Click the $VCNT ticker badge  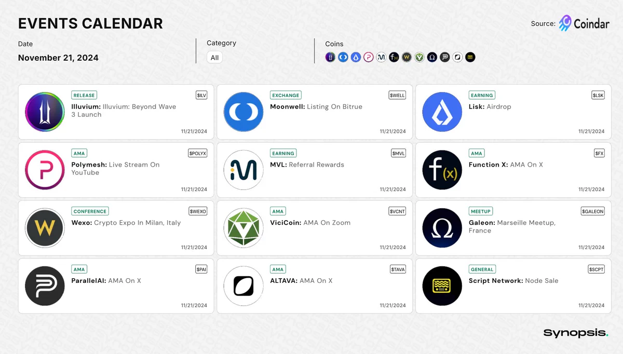(x=397, y=211)
